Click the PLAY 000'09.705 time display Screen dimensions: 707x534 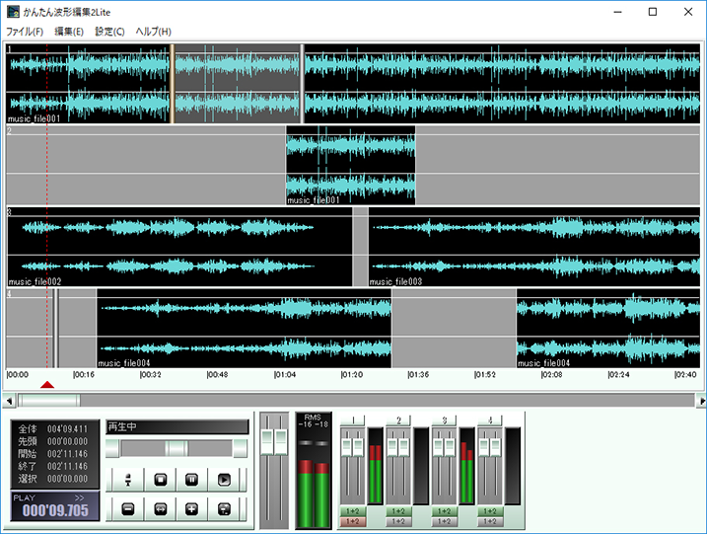click(55, 506)
